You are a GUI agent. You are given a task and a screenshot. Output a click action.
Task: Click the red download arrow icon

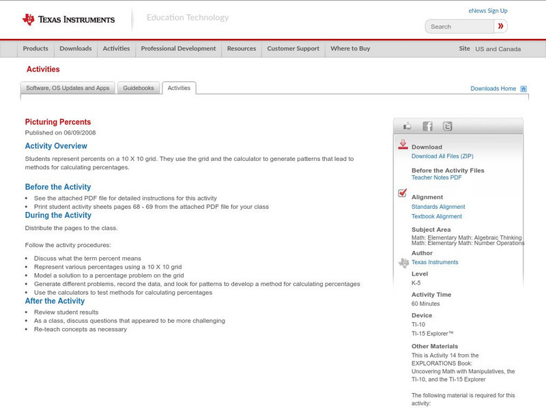pyautogui.click(x=402, y=143)
